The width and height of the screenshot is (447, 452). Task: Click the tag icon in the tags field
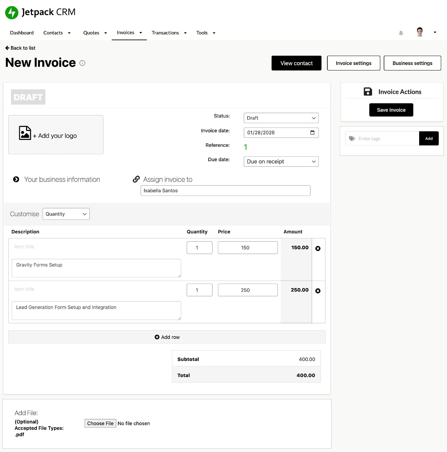click(352, 138)
